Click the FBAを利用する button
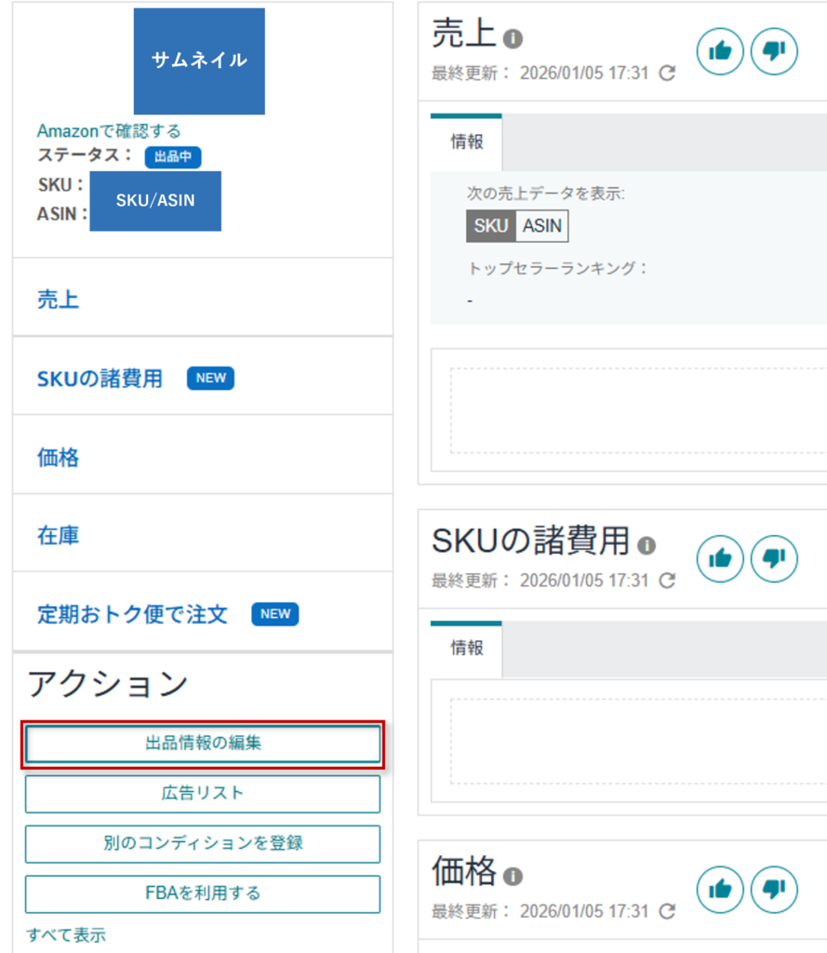Screen dimensions: 827x953 coord(202,894)
